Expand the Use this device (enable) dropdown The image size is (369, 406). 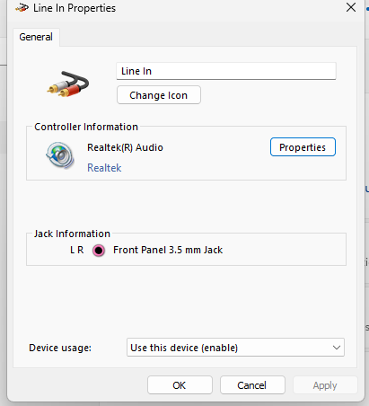235,348
